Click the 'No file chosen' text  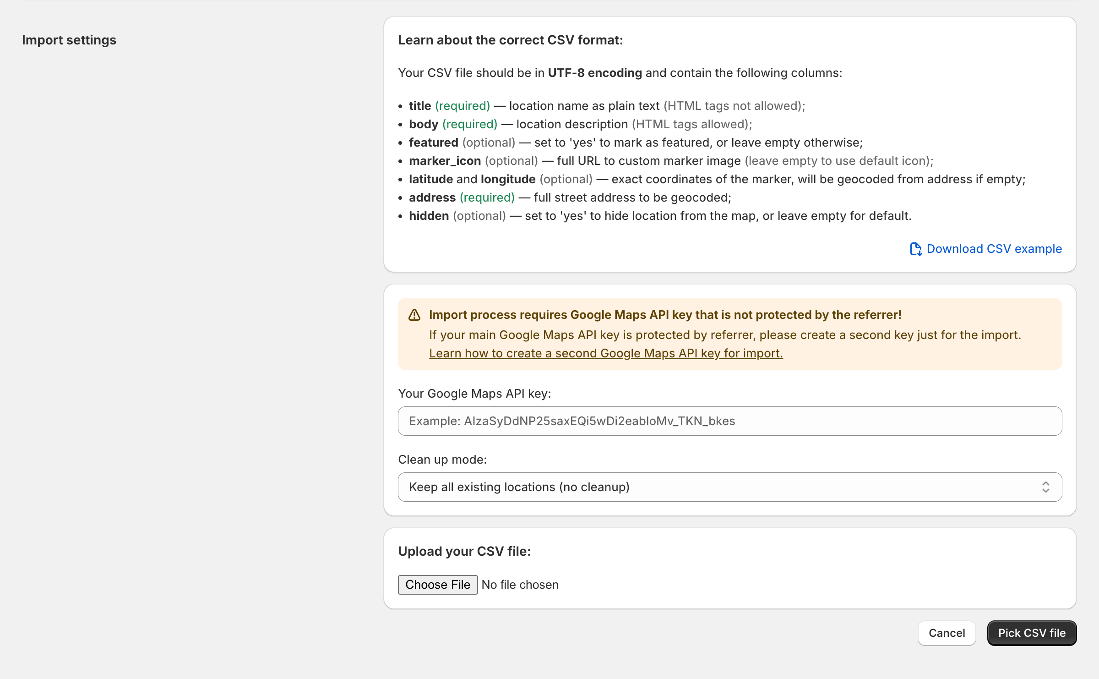click(x=520, y=585)
